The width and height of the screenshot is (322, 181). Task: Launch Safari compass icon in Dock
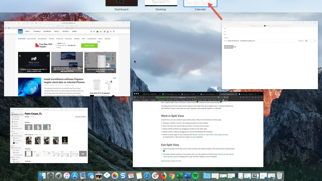tap(147, 176)
